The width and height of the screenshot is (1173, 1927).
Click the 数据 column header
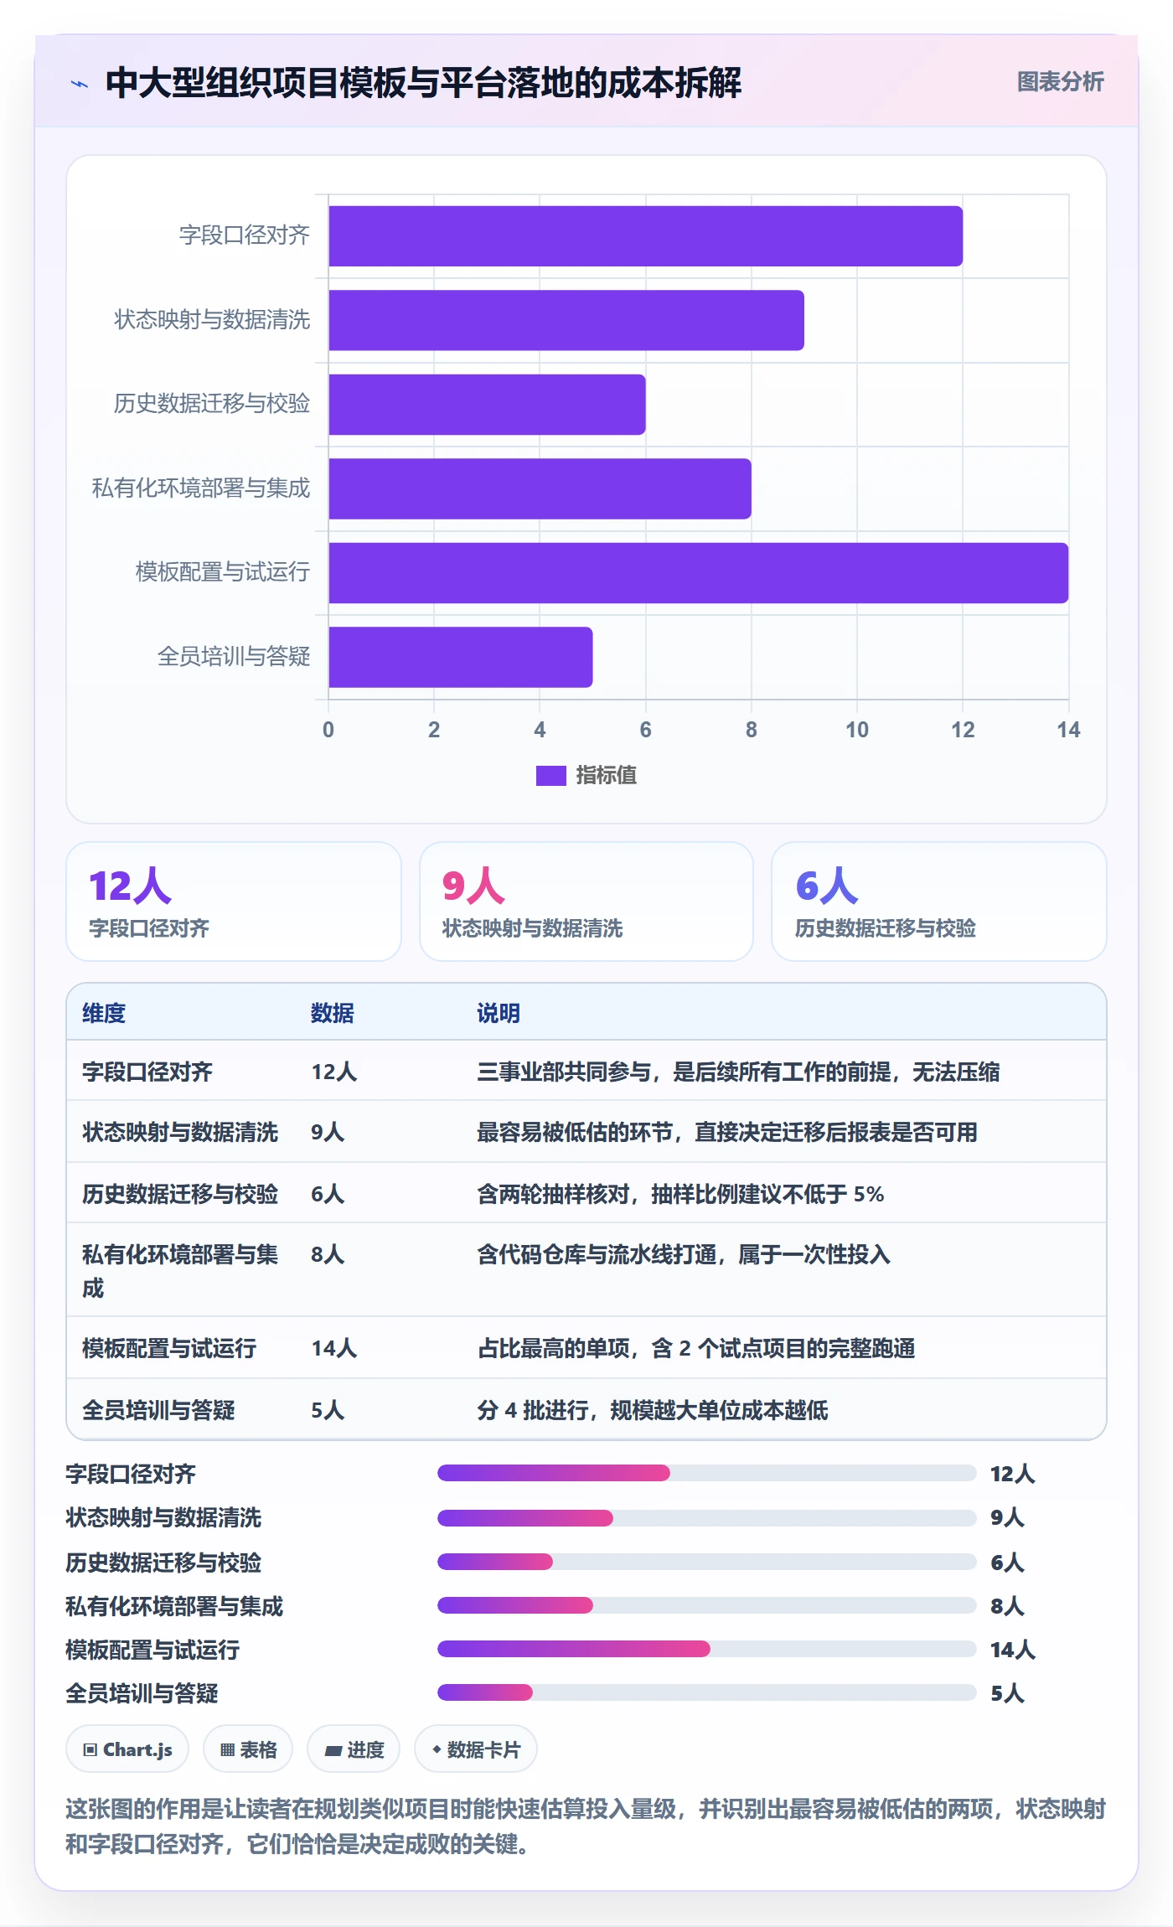(332, 1013)
